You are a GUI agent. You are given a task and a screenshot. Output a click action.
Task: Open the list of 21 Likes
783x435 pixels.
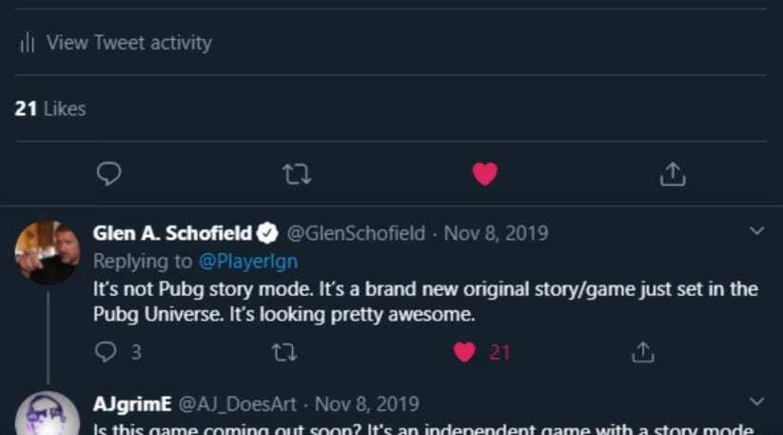tap(50, 109)
